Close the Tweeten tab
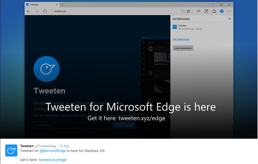 point(57,5)
